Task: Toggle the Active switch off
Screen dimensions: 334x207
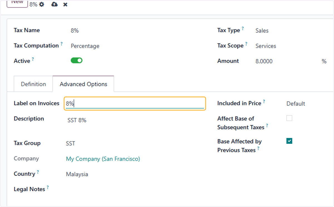Action: [77, 60]
